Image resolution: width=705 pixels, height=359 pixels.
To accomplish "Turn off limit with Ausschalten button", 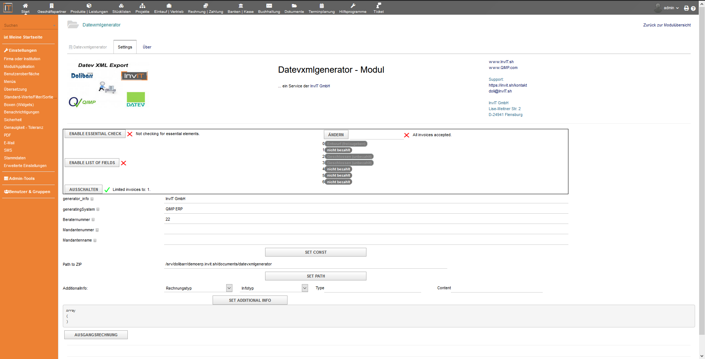I will click(x=84, y=190).
